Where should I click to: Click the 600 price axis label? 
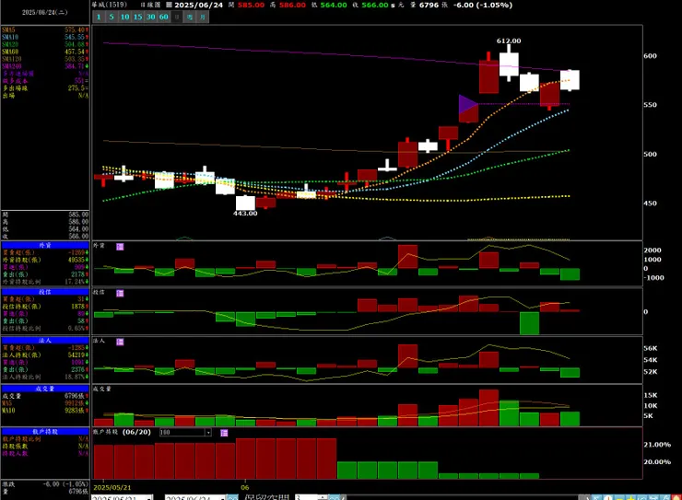(650, 56)
